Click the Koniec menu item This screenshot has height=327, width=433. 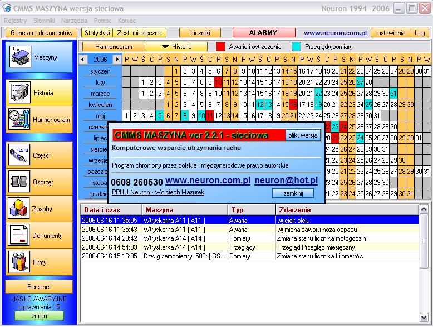[x=127, y=21]
